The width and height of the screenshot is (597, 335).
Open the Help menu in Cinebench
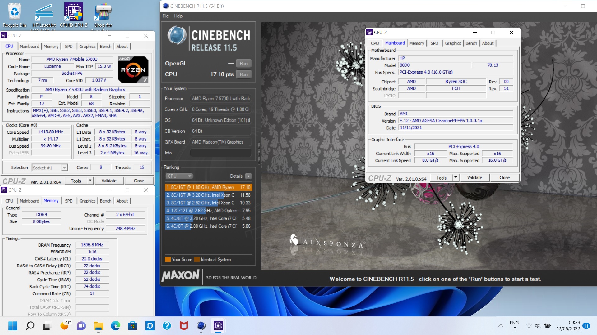(x=178, y=16)
